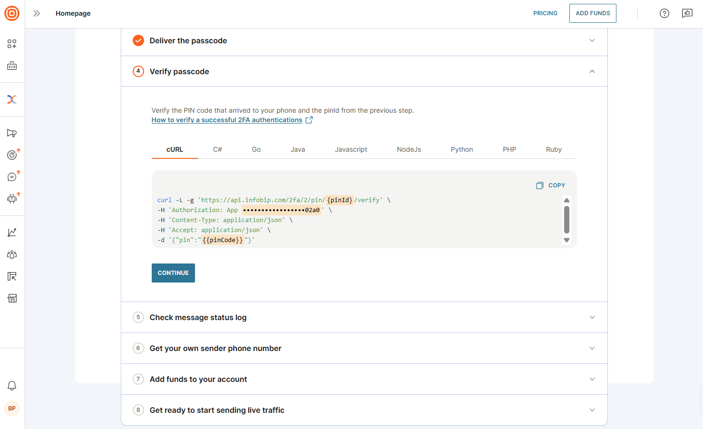Click the copy icon in code block
This screenshot has width=703, height=429.
pyautogui.click(x=540, y=185)
